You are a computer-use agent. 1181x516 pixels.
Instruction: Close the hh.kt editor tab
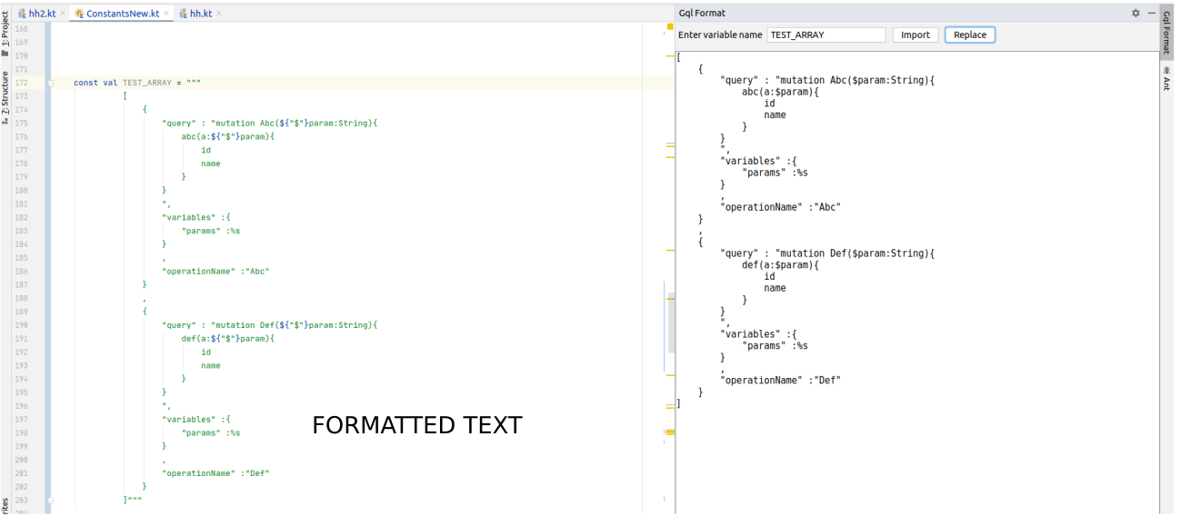click(219, 14)
